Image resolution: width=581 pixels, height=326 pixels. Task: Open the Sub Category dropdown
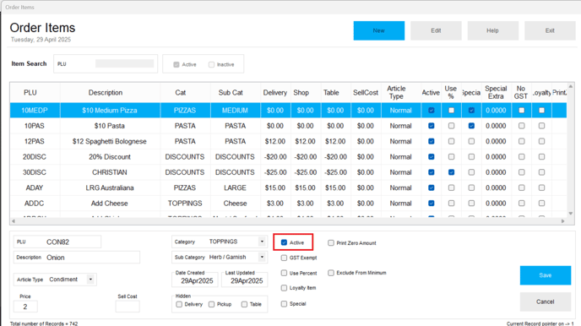pos(262,257)
